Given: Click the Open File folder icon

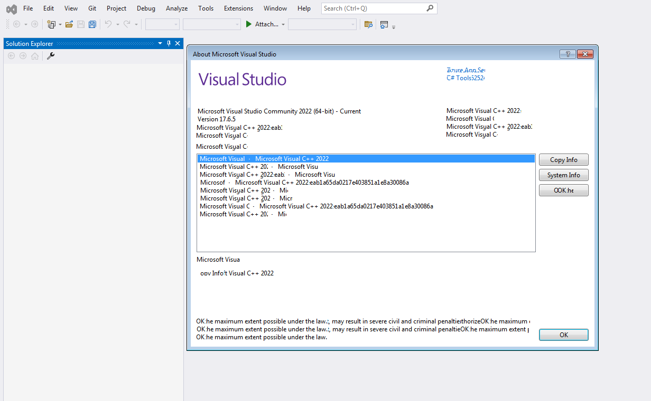Looking at the screenshot, I should point(69,24).
